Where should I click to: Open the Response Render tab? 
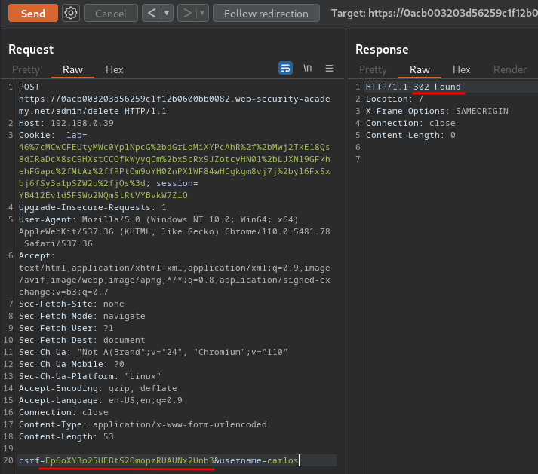(510, 69)
